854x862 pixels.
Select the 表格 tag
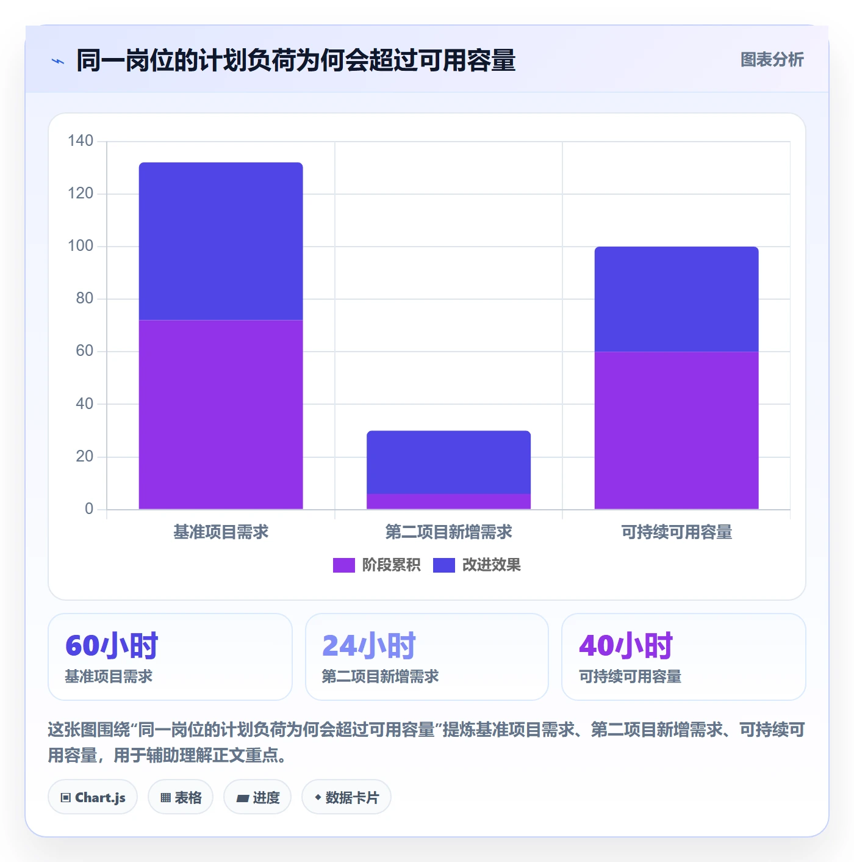pos(181,797)
